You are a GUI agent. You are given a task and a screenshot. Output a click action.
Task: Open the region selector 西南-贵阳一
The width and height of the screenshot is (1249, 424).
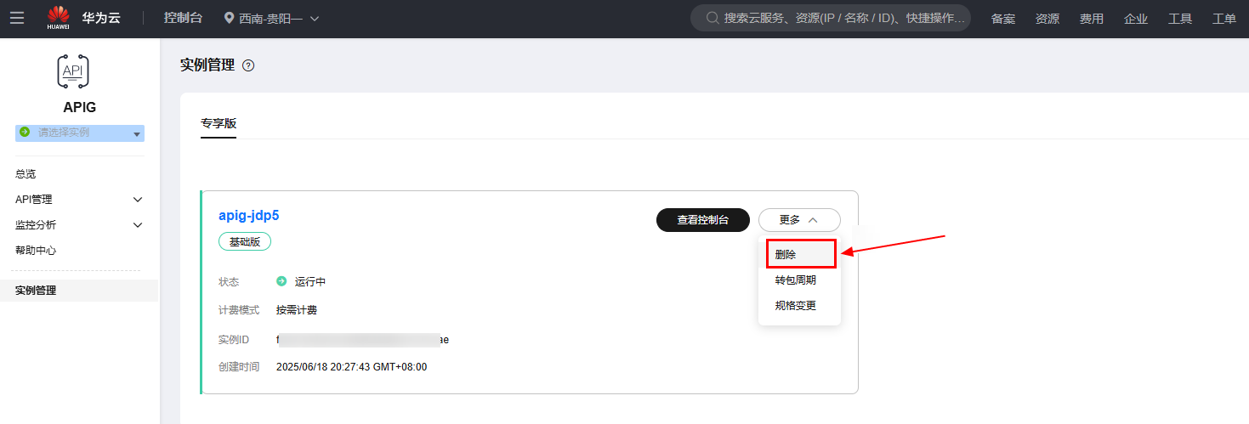[272, 18]
